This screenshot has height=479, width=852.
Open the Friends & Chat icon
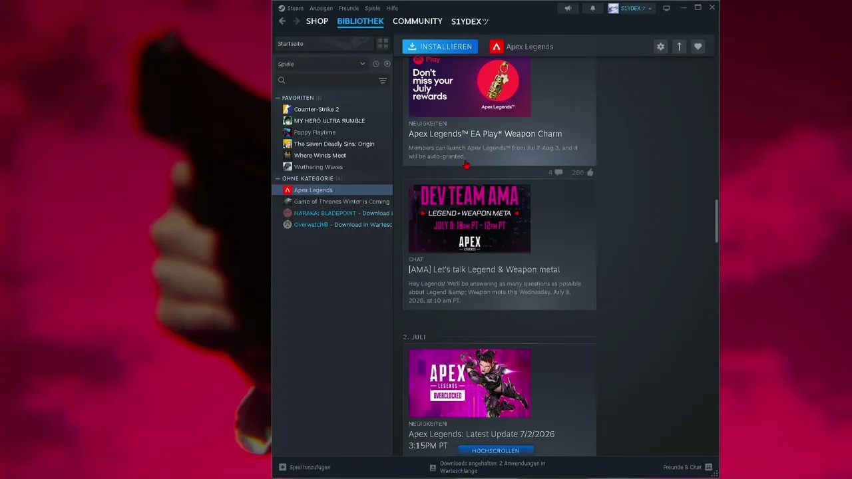(x=708, y=467)
